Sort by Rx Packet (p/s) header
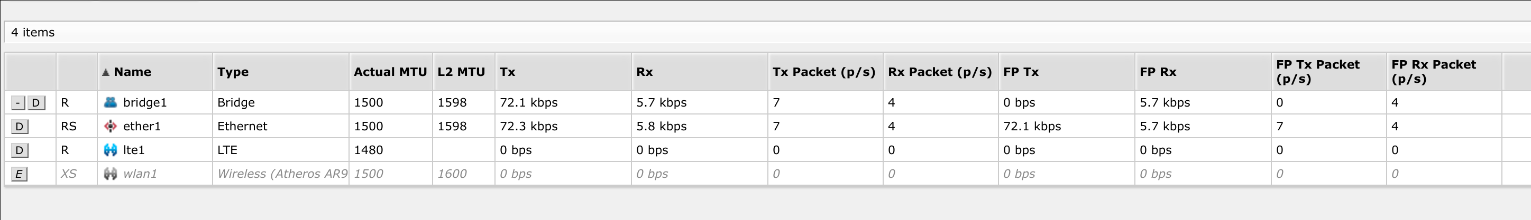This screenshot has height=220, width=1531. click(940, 72)
